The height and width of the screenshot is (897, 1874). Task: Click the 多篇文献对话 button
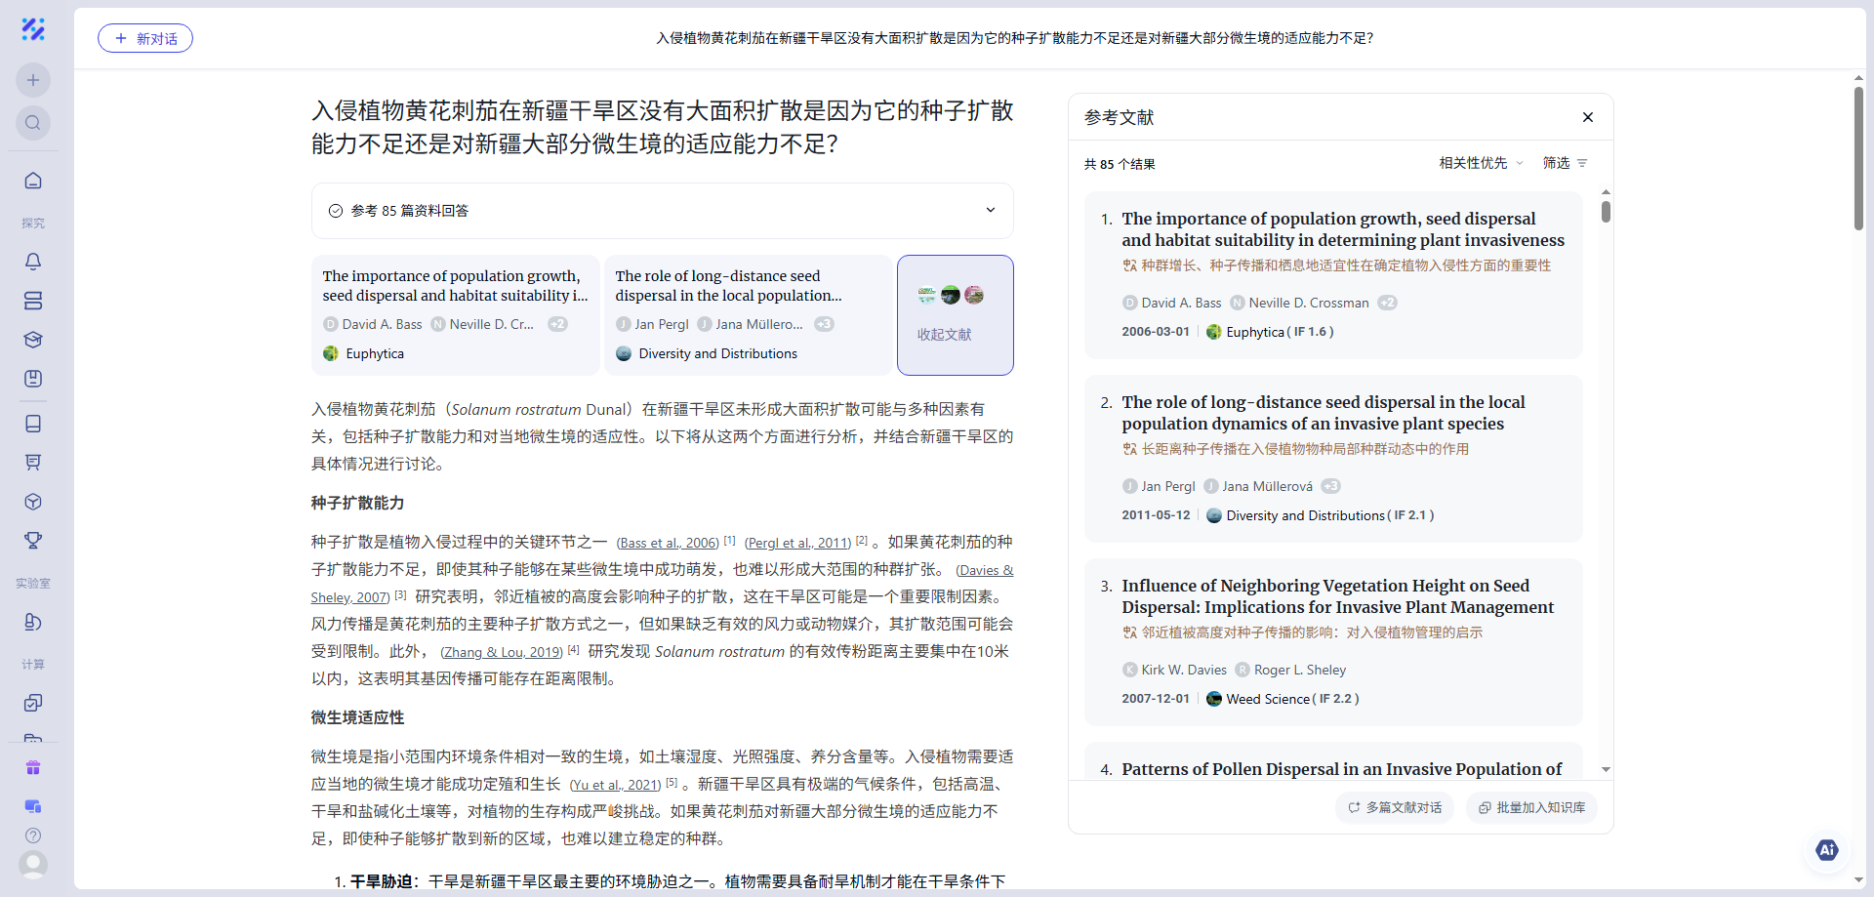point(1395,807)
